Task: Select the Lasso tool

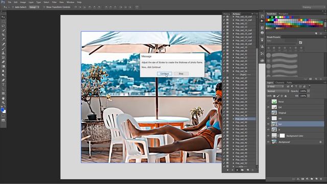Action: [3, 26]
